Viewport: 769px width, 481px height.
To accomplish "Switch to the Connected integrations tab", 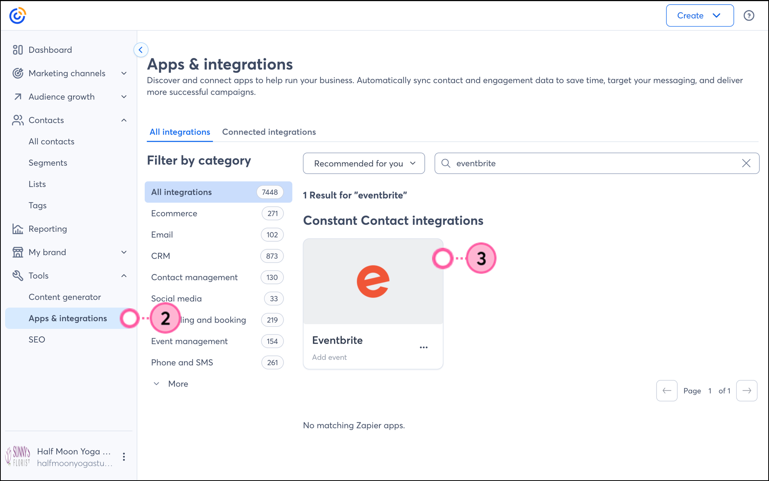I will tap(269, 132).
